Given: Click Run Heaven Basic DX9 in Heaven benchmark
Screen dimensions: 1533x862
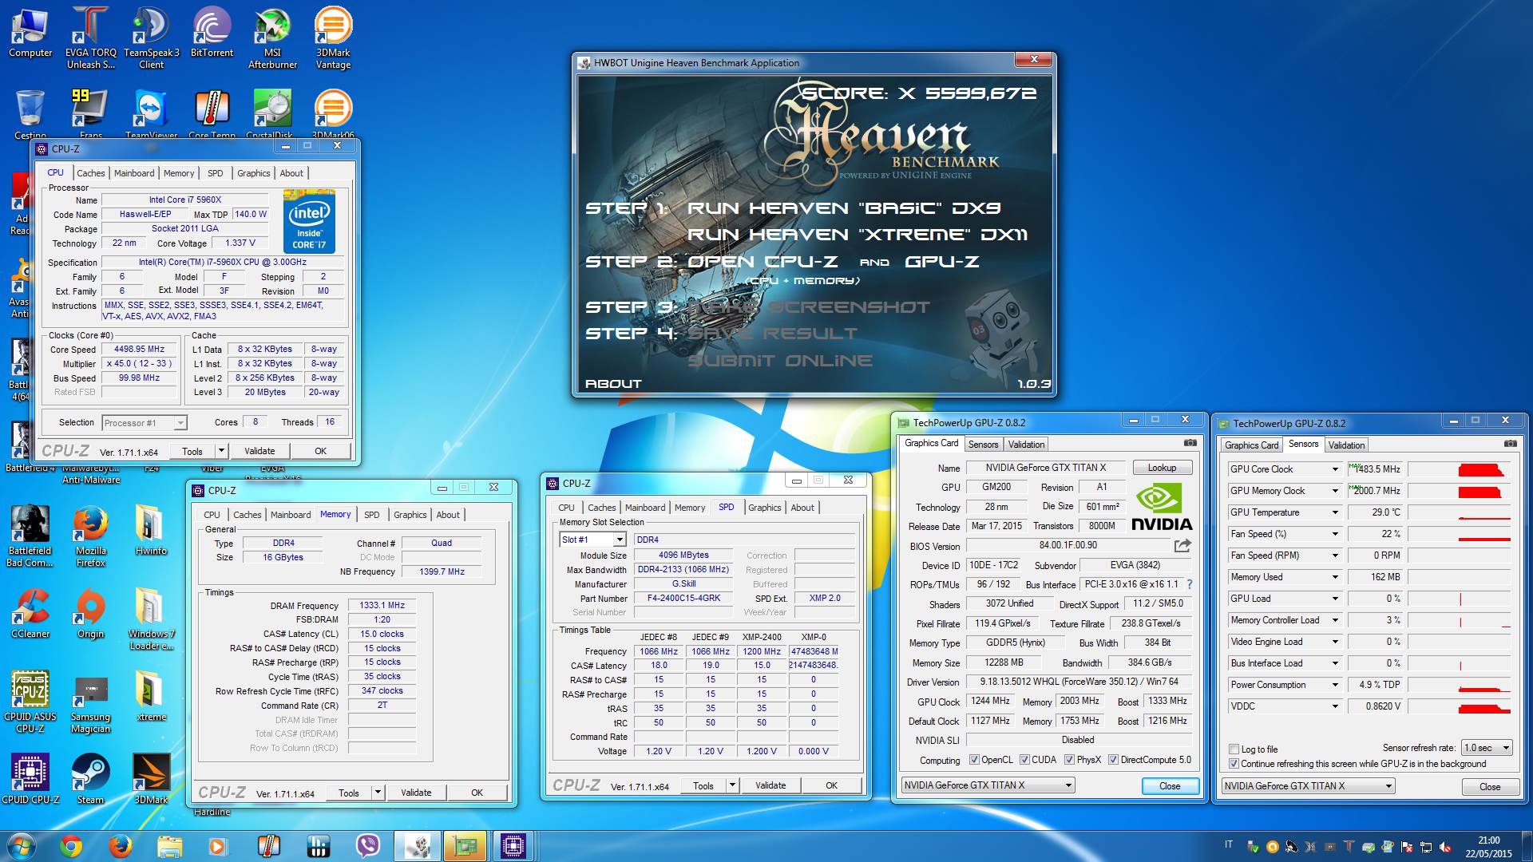Looking at the screenshot, I should click(844, 208).
